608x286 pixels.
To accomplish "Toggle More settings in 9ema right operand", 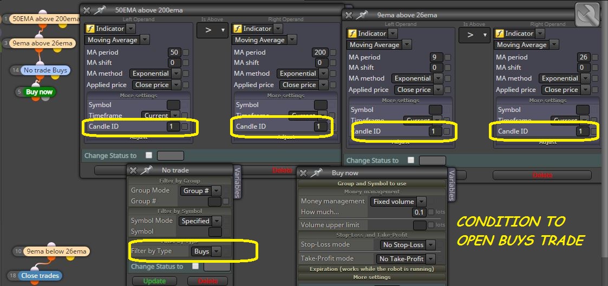I will pos(547,101).
